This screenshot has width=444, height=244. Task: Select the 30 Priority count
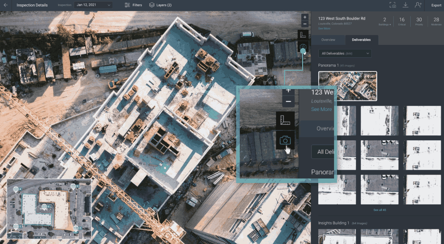click(419, 21)
